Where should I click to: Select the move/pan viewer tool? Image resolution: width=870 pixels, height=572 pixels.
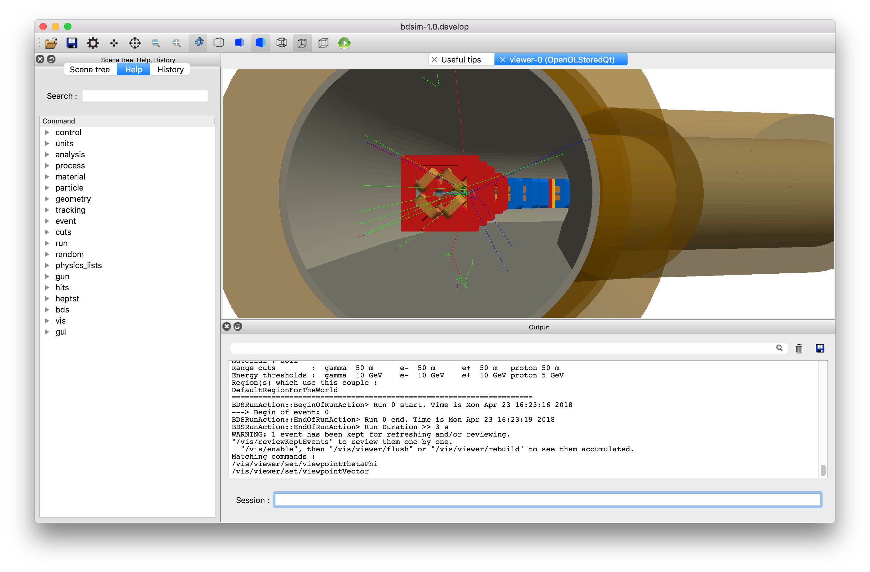[114, 43]
